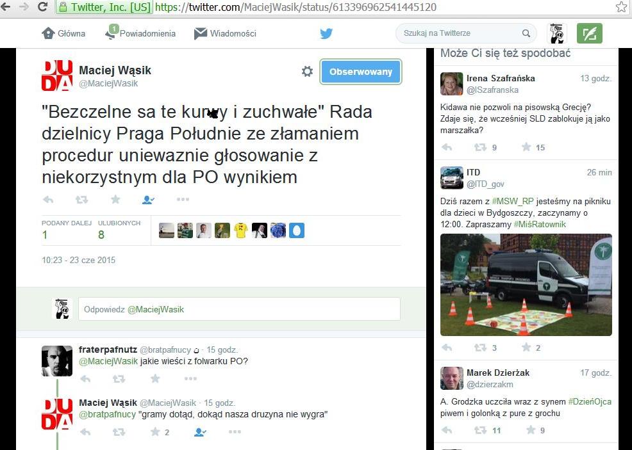Image resolution: width=632 pixels, height=450 pixels.
Task: Open more dots on Wąsik reply
Action: point(235,432)
